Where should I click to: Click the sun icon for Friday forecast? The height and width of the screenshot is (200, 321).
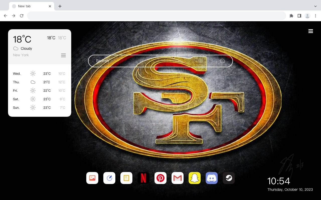click(33, 90)
